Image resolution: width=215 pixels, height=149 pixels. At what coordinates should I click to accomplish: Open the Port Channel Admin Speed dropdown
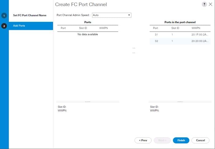(x=112, y=15)
